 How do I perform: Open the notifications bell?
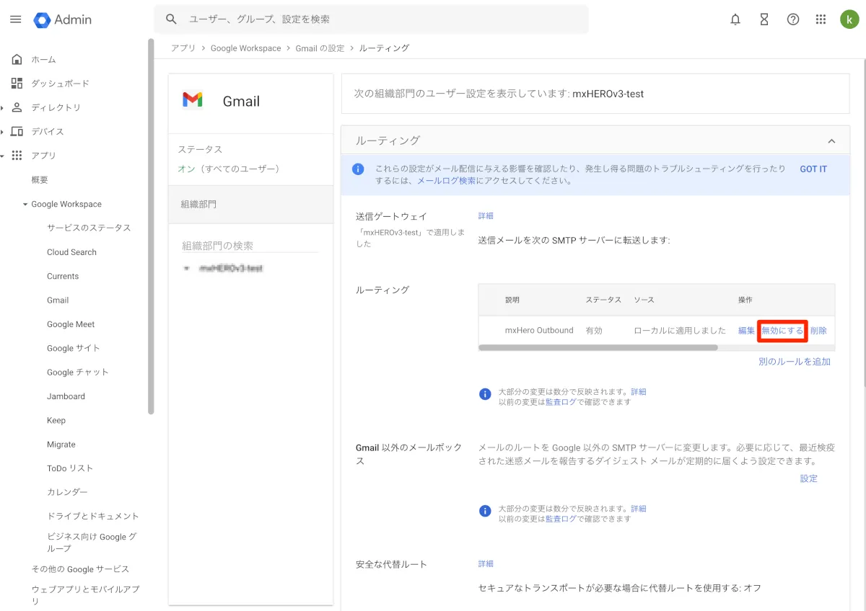pos(735,19)
